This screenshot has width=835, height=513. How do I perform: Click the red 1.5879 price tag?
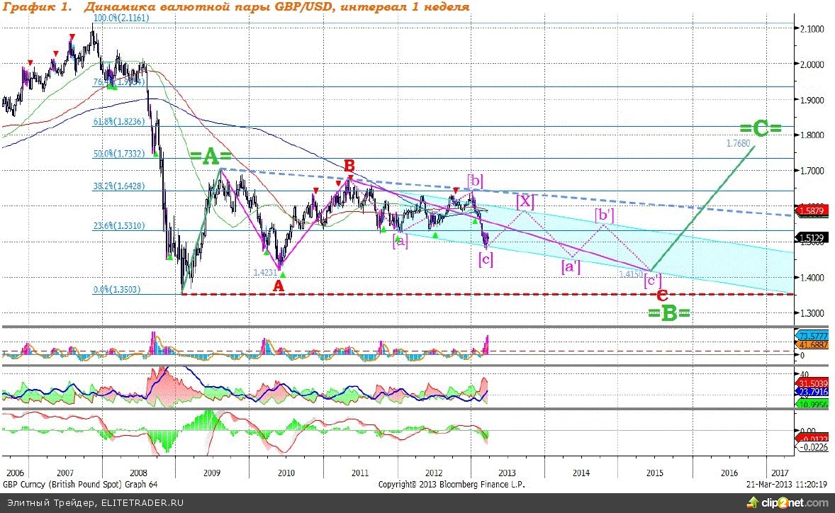[809, 210]
